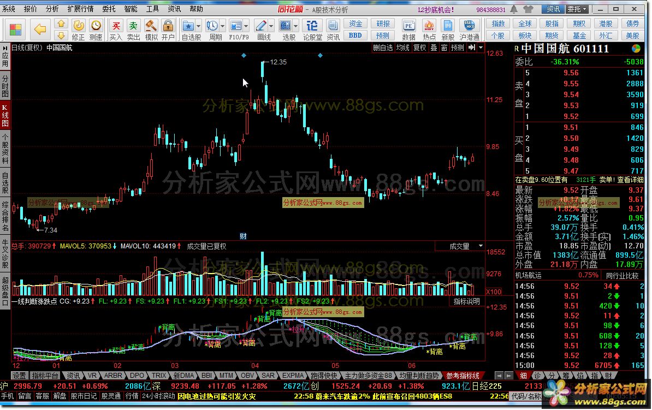Expand the F10/F9 dropdown arrow
Screen dimensions: 652x410
tap(246, 26)
